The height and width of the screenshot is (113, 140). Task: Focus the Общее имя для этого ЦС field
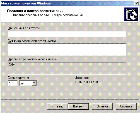tap(67, 34)
